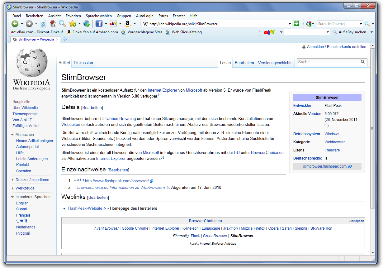Go to the Home page icon
Screen dimensions: 383x268
pos(53,24)
